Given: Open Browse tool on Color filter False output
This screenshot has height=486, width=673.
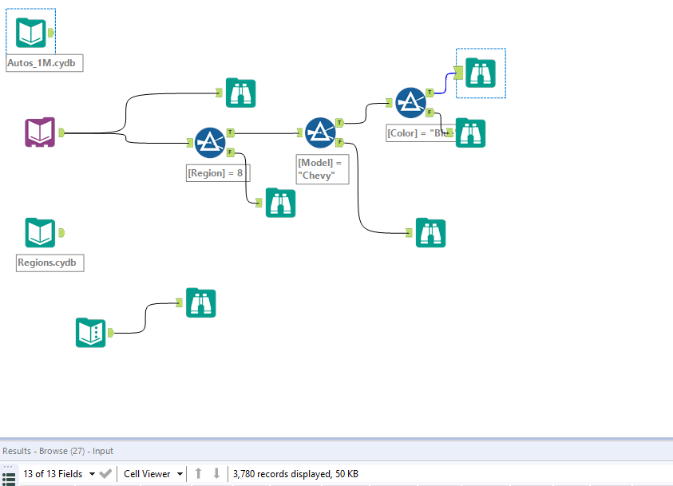Looking at the screenshot, I should [470, 133].
